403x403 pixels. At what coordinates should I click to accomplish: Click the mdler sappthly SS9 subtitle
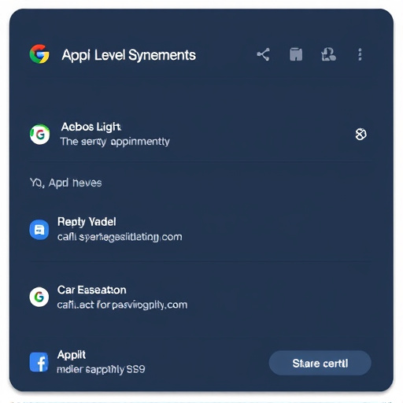(101, 370)
